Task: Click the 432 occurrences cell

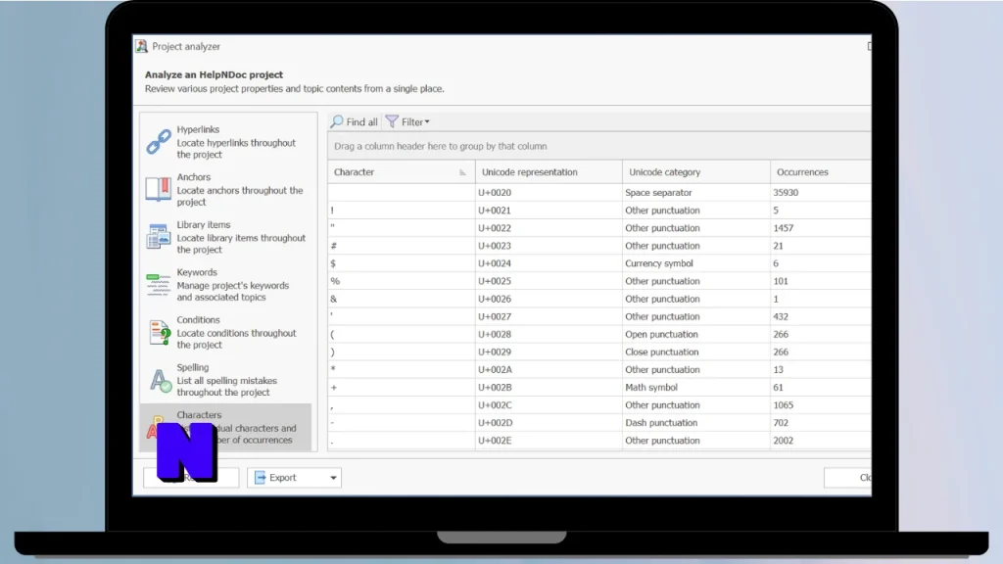Action: pos(821,316)
